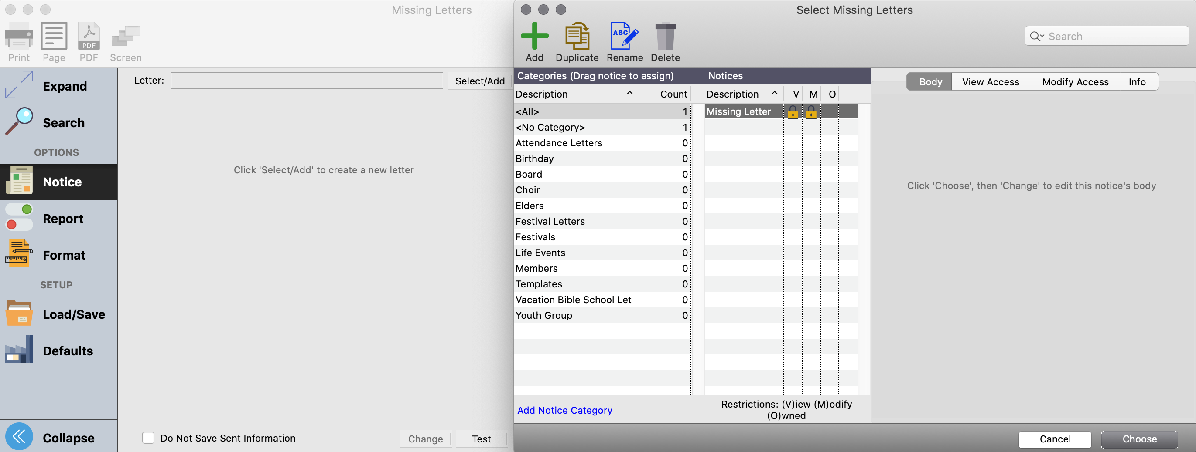Viewport: 1196px width, 452px height.
Task: Click the Print icon in toolbar
Action: point(19,36)
